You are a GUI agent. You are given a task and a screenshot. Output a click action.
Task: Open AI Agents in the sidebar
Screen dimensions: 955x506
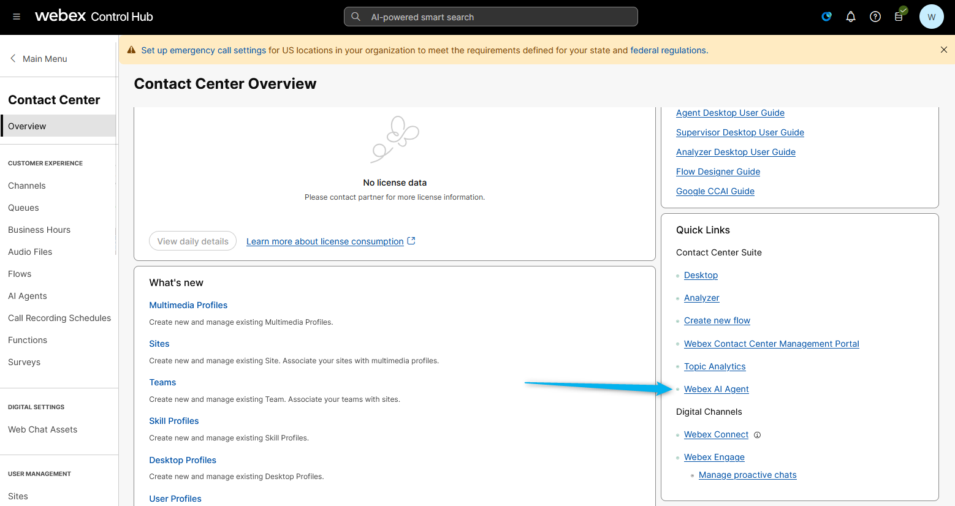(28, 296)
